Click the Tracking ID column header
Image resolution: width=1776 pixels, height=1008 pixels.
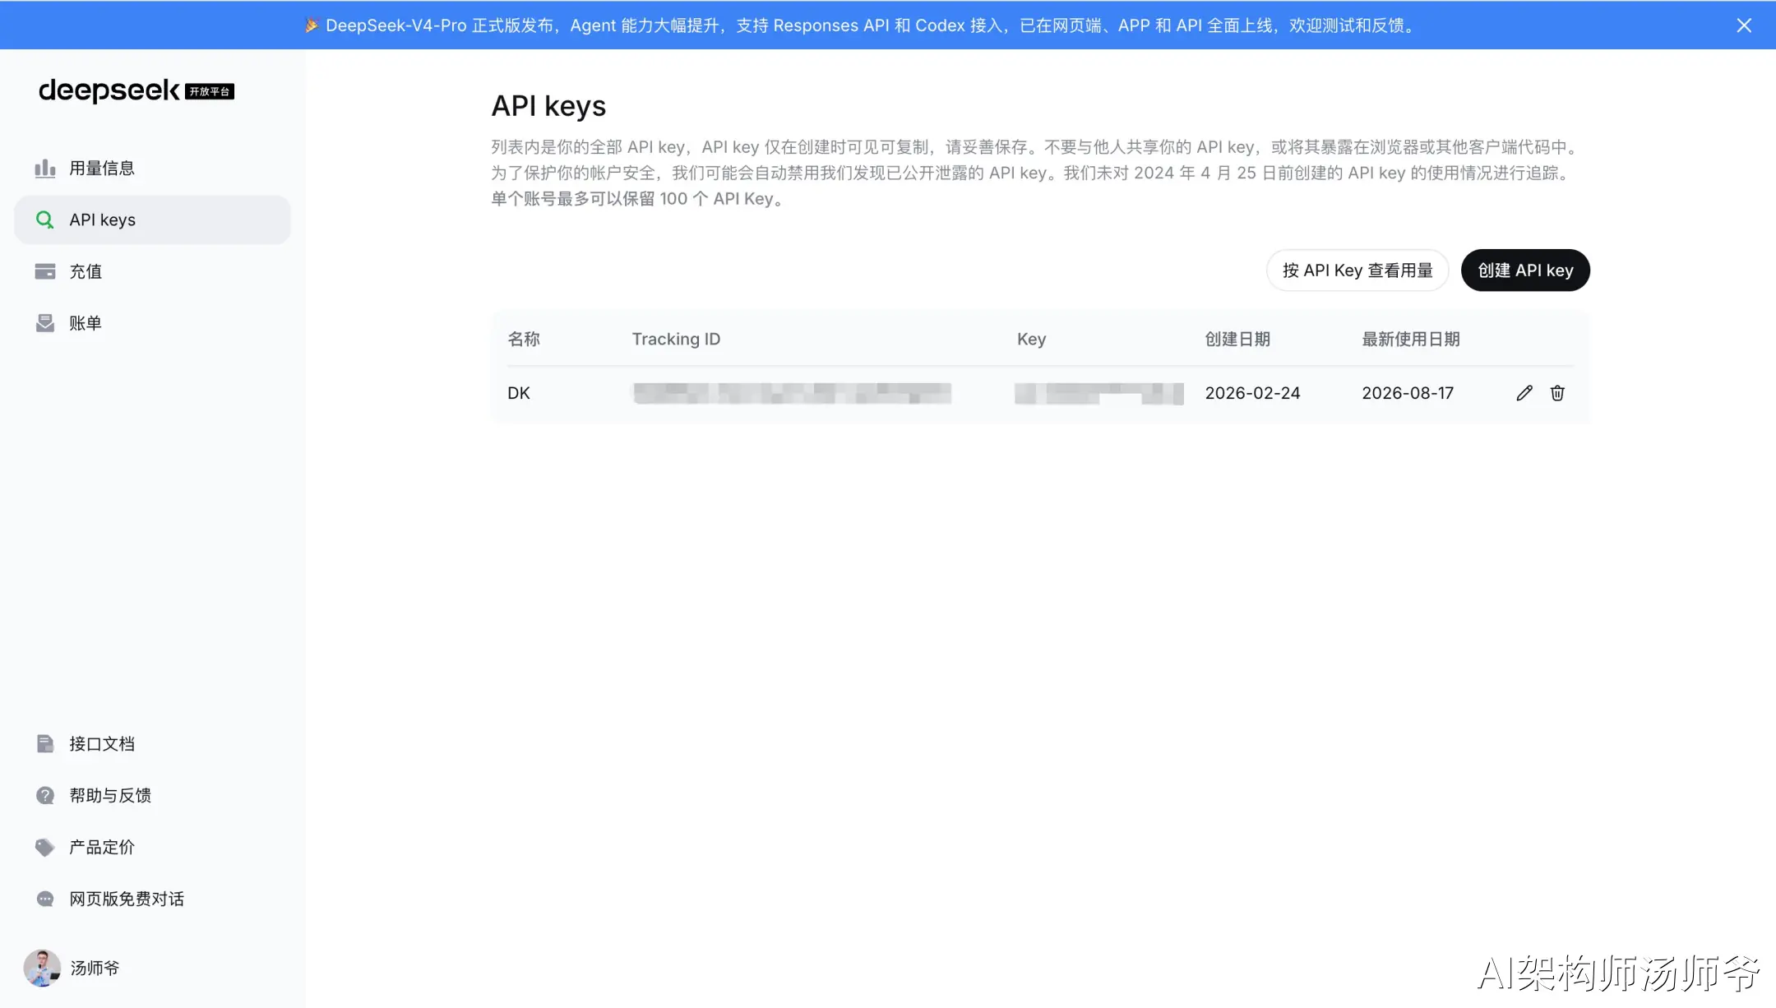point(676,340)
